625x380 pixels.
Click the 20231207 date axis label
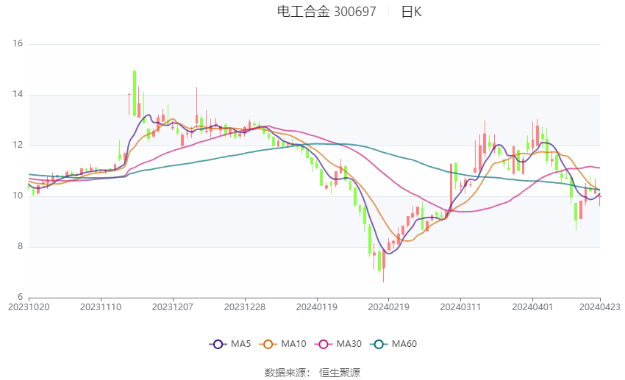click(x=173, y=307)
